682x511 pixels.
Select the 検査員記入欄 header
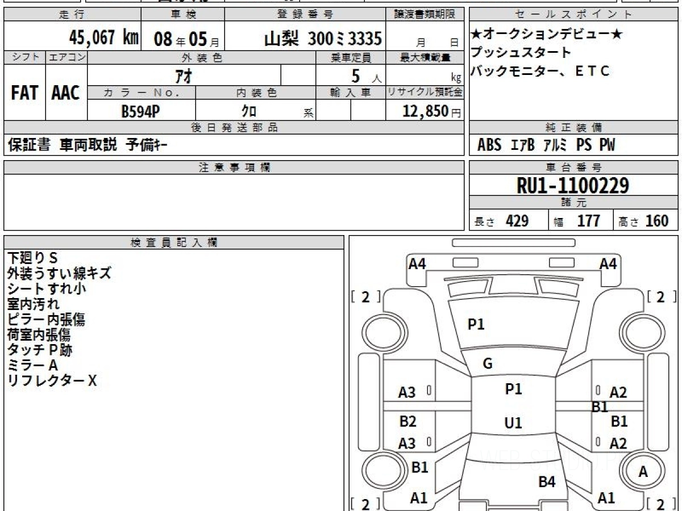173,242
